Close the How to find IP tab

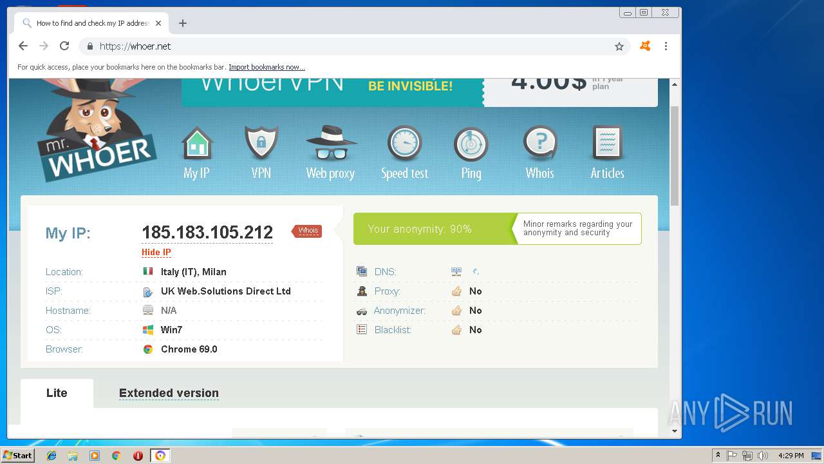click(158, 23)
